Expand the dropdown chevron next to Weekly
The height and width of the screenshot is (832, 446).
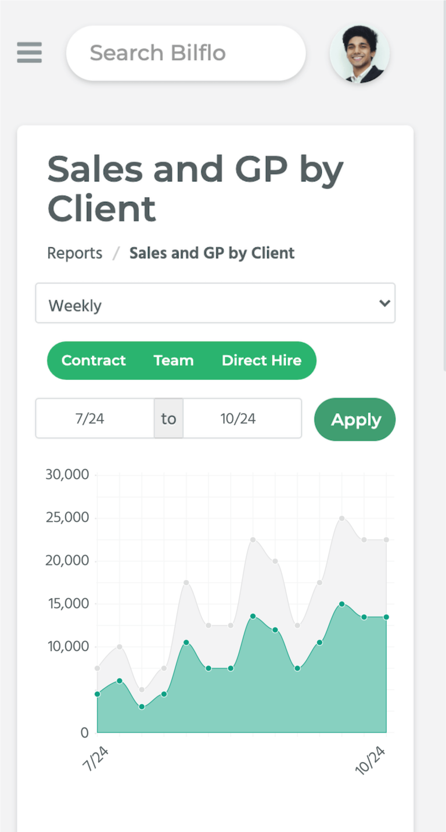click(x=384, y=303)
